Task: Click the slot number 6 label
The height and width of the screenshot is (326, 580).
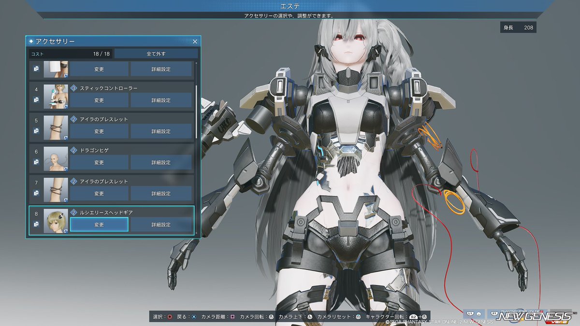Action: coord(36,151)
